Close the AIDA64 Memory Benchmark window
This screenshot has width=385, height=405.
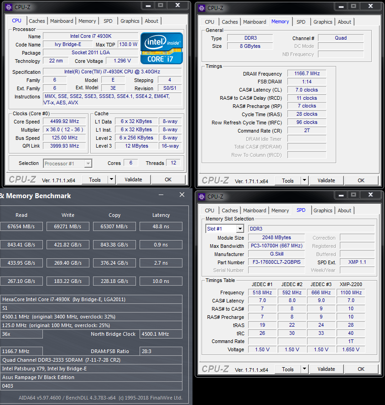point(182,195)
